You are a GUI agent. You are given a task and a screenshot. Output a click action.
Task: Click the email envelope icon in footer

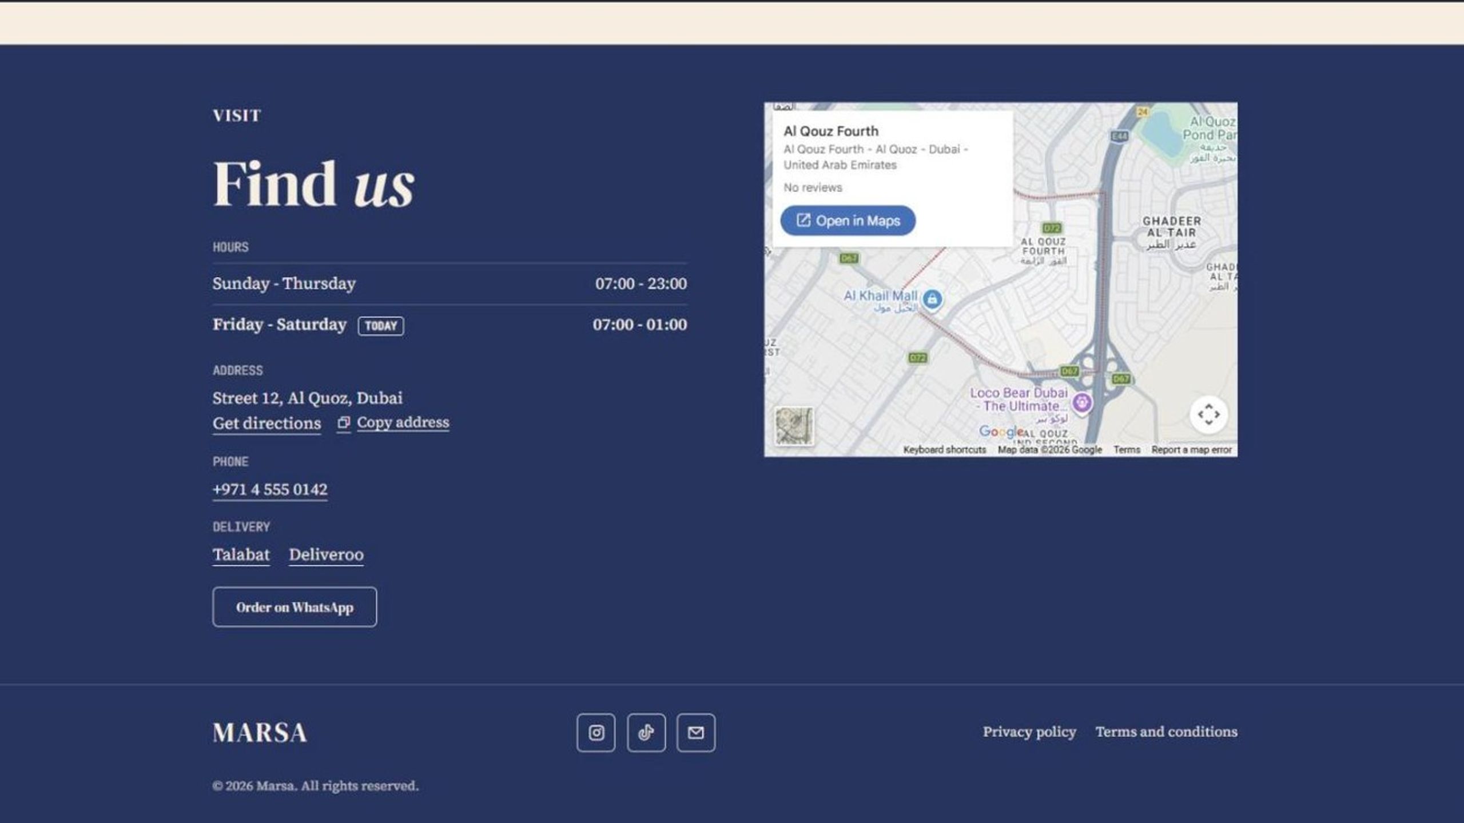(x=696, y=733)
